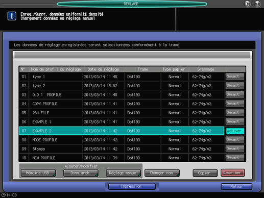Screen dimensions: 264x198
Task: Click the blue information icon
Action: click(x=12, y=16)
